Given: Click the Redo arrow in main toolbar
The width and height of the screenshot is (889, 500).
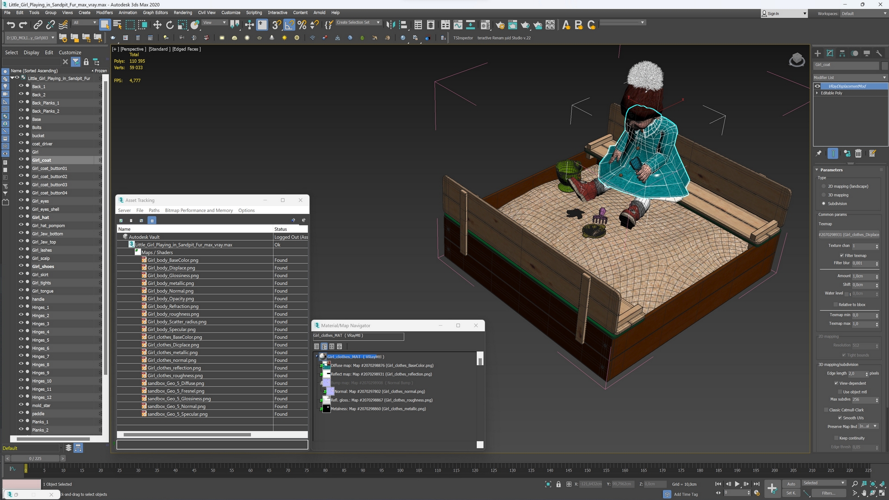Looking at the screenshot, I should tap(23, 25).
